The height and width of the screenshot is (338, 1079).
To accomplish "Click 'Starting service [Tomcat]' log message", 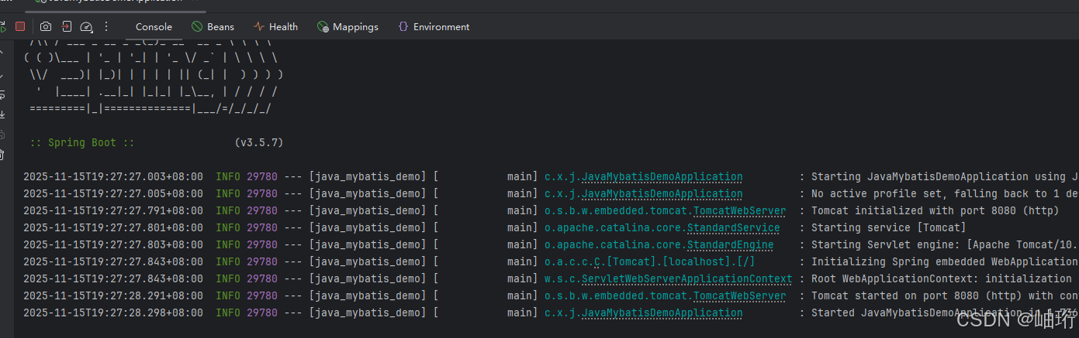I will coord(888,227).
